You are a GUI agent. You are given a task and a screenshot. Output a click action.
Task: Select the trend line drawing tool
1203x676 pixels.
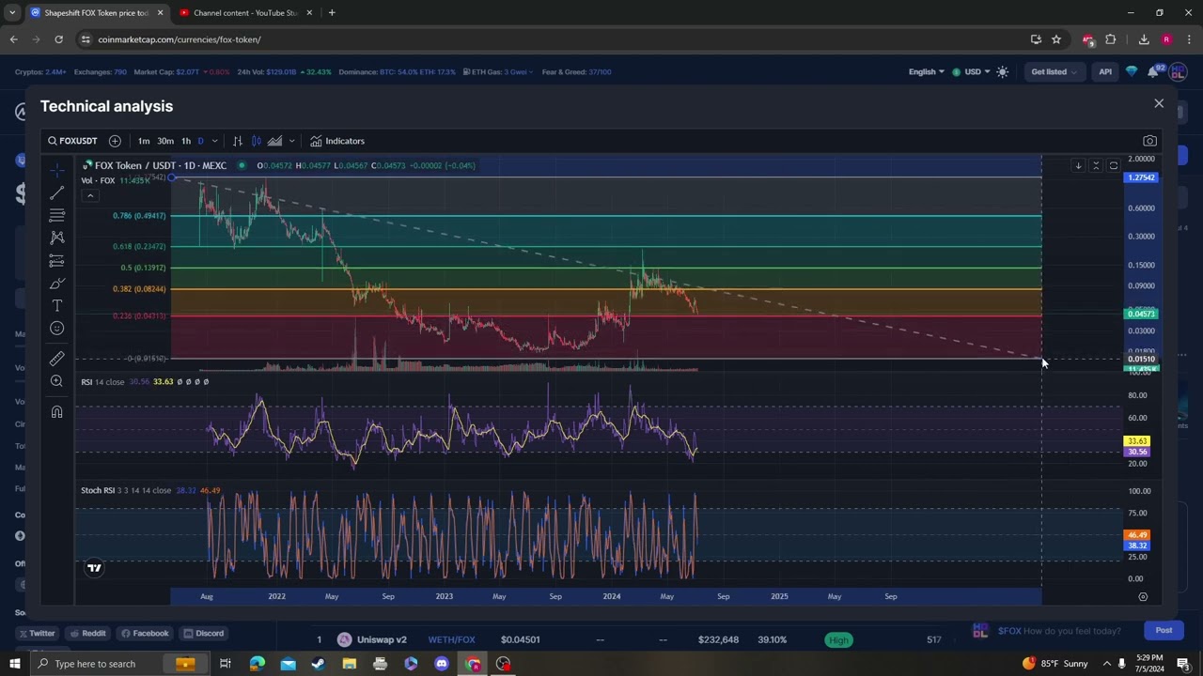(x=56, y=192)
